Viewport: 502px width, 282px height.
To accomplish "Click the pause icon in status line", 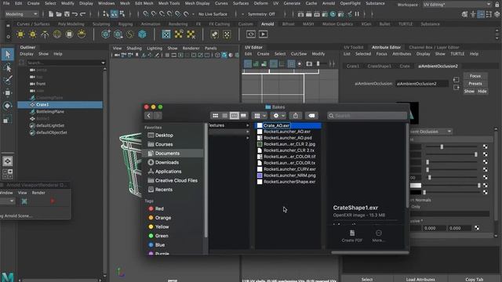I will (x=357, y=14).
